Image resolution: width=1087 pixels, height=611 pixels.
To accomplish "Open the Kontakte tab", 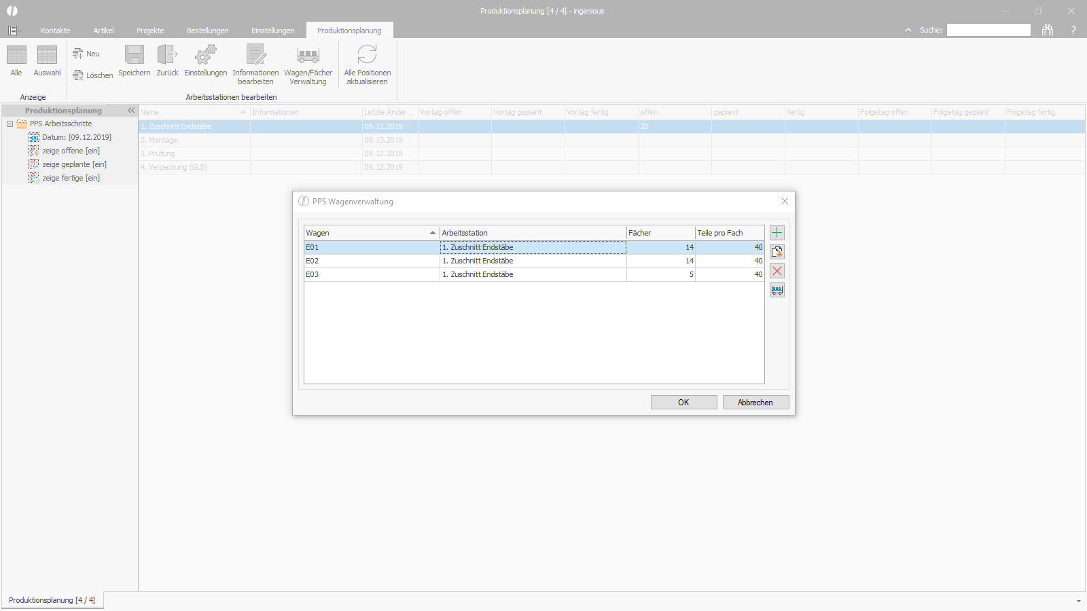I will tap(56, 31).
